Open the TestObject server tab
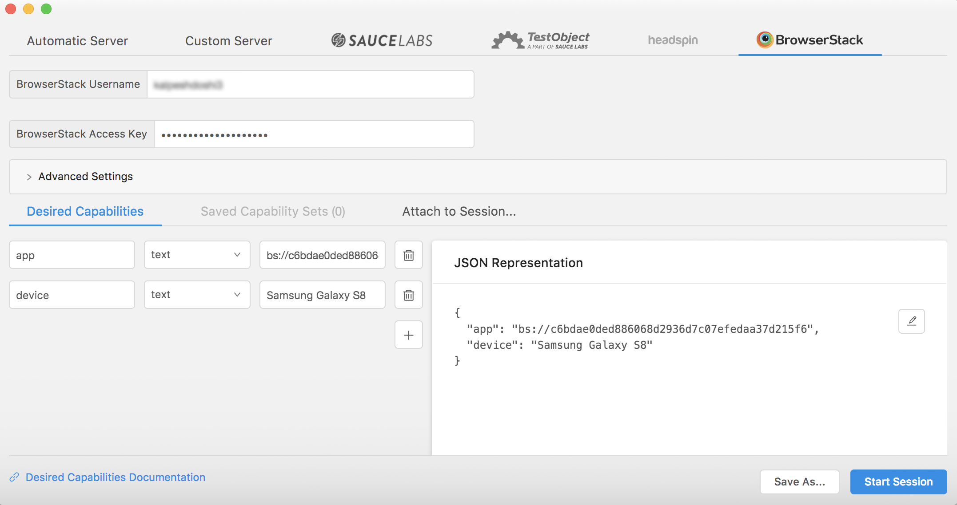The image size is (957, 505). (540, 40)
